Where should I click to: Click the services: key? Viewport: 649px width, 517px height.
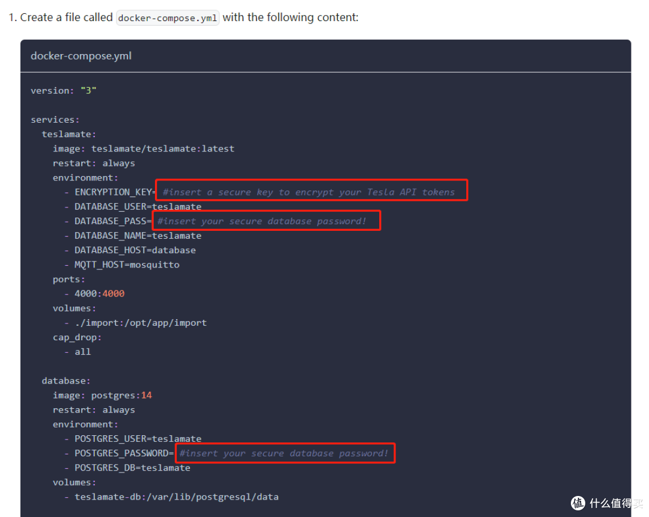(x=55, y=120)
